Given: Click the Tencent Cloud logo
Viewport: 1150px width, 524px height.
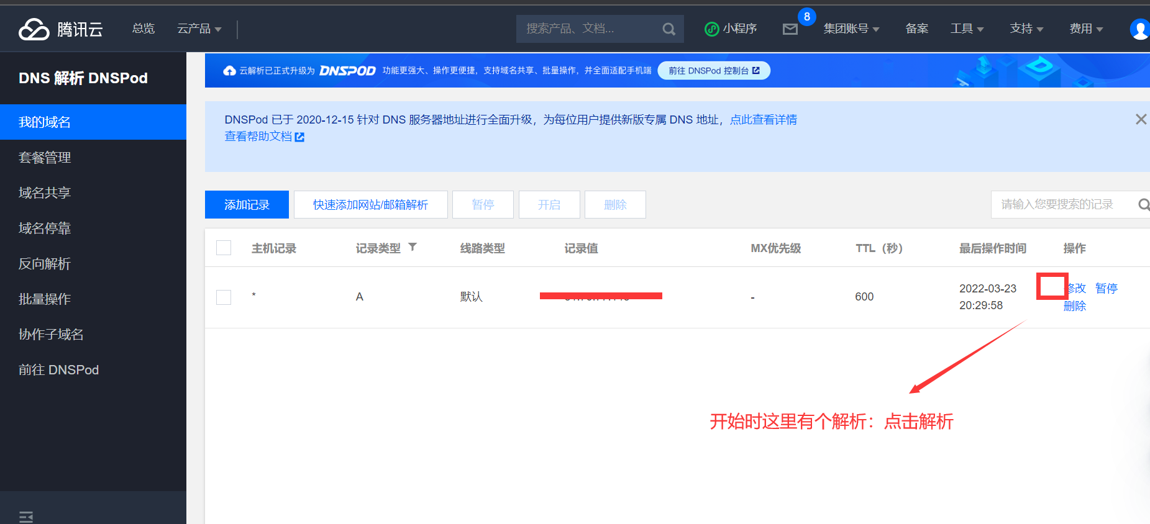Looking at the screenshot, I should click(61, 29).
